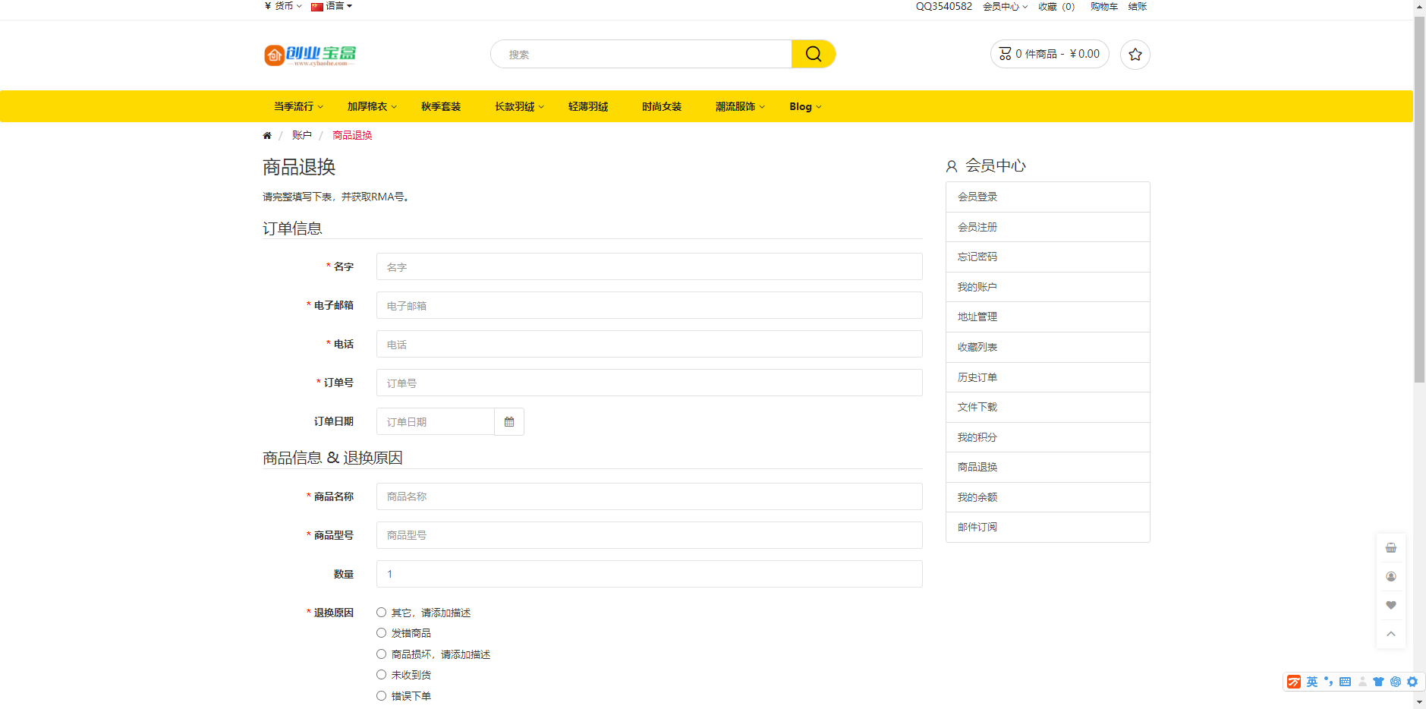
Task: Open 商品退换 in sidebar
Action: click(x=1047, y=467)
